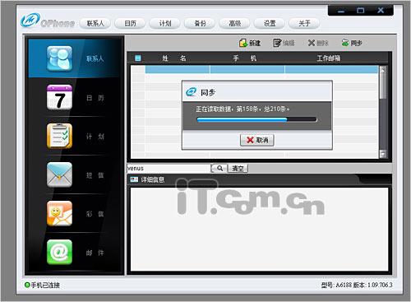
Task: Open the 高级 top menu button
Action: click(235, 24)
